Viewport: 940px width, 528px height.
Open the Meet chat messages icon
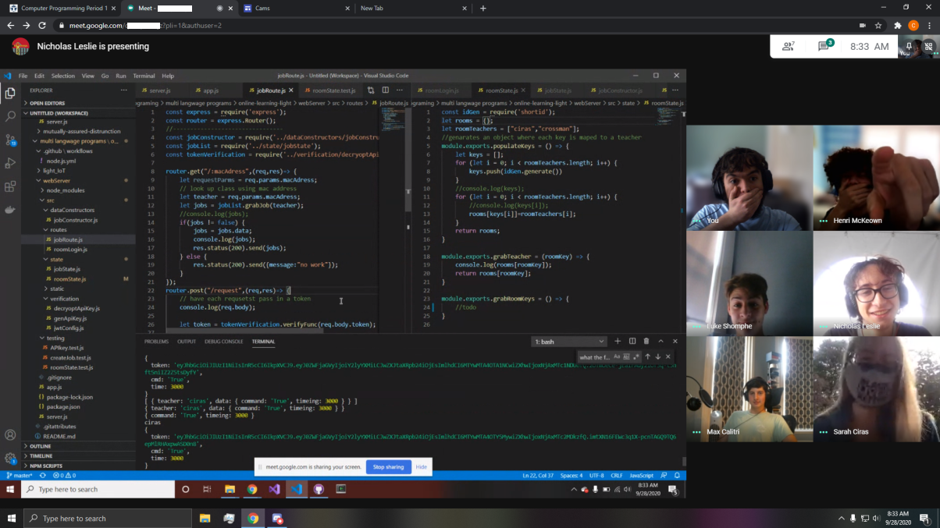(x=824, y=47)
